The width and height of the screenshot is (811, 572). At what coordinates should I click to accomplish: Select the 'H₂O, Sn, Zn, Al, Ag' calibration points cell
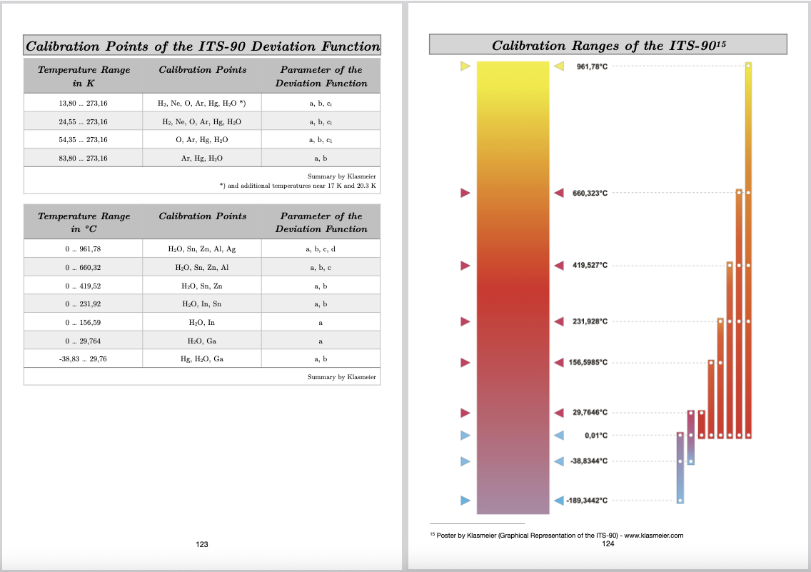coord(201,249)
